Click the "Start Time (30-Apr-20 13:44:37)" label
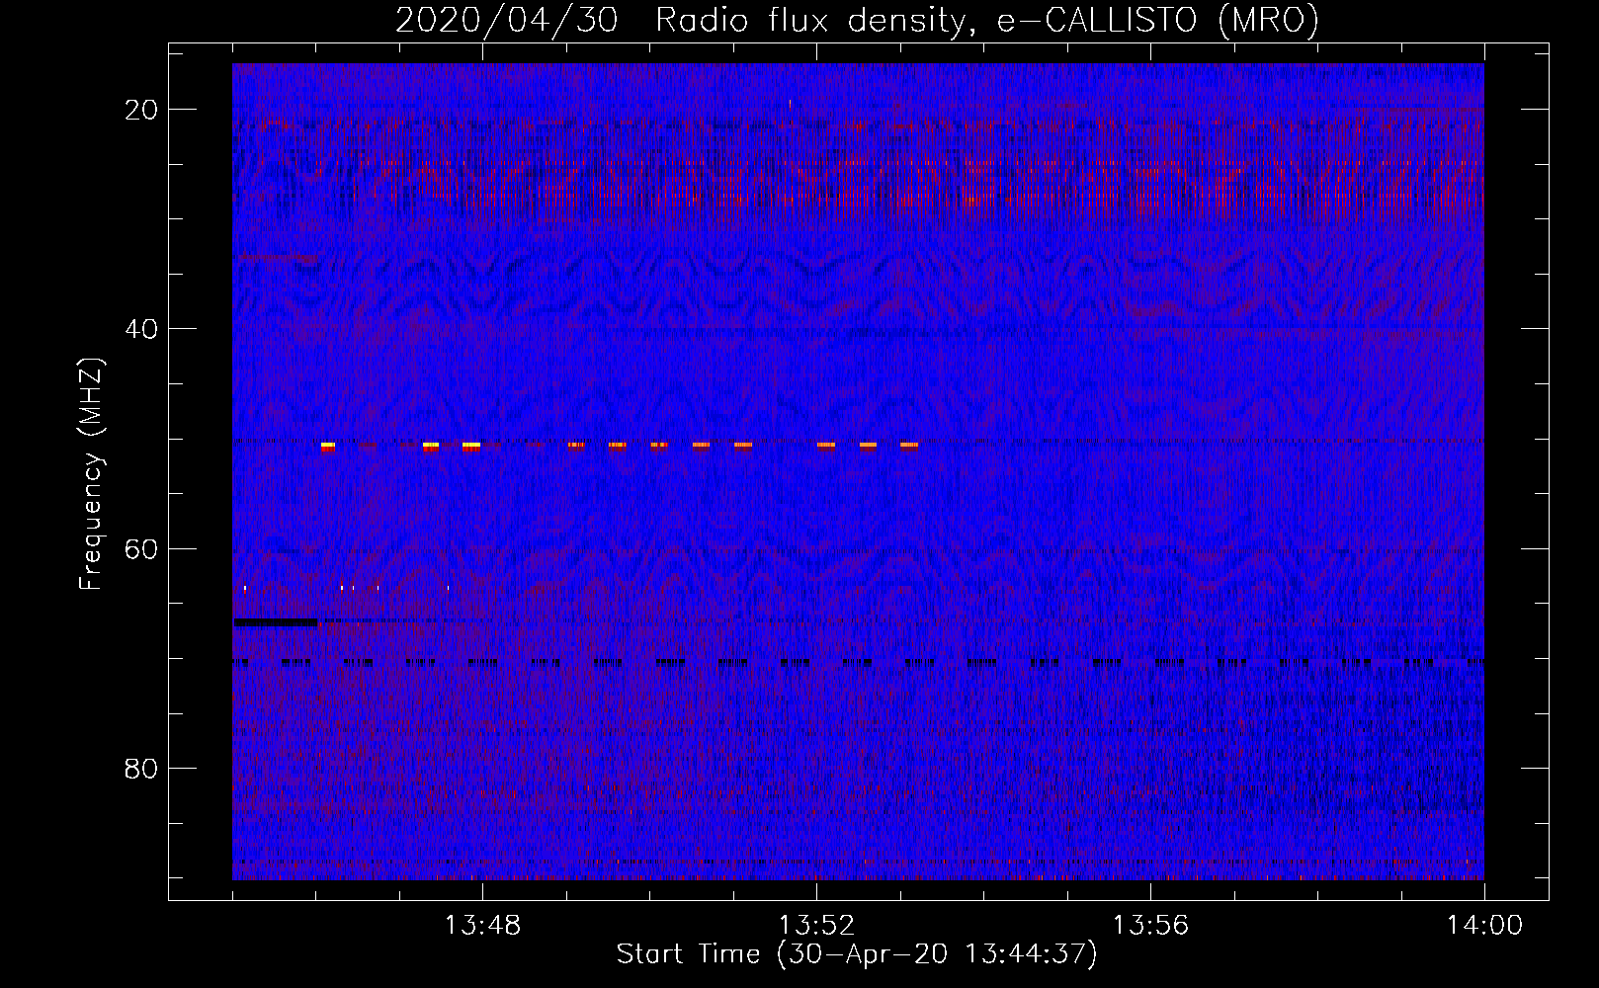 857,954
